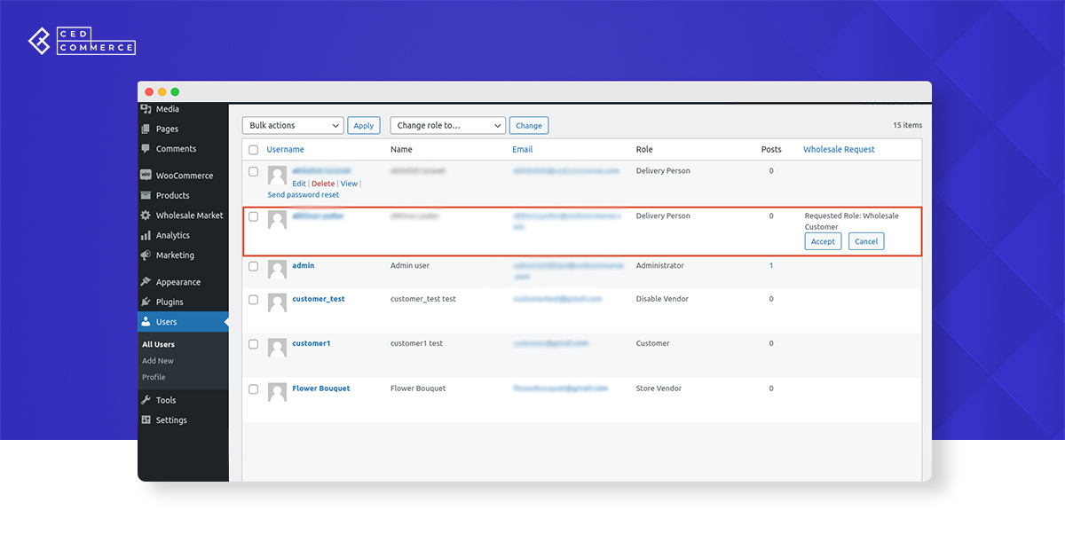
Task: Open Profile submenu
Action: coord(154,377)
